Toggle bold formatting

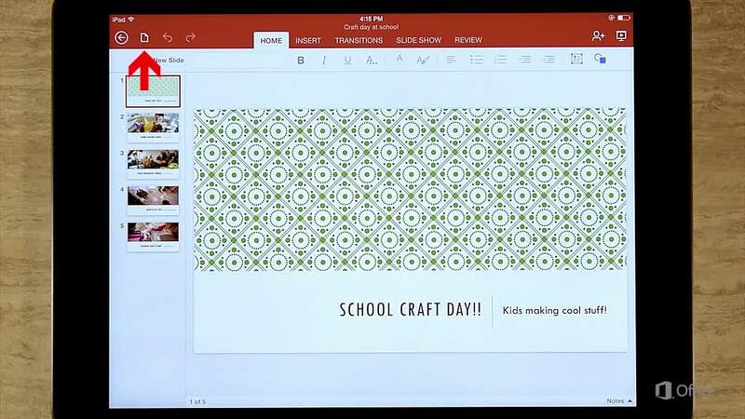pyautogui.click(x=301, y=61)
